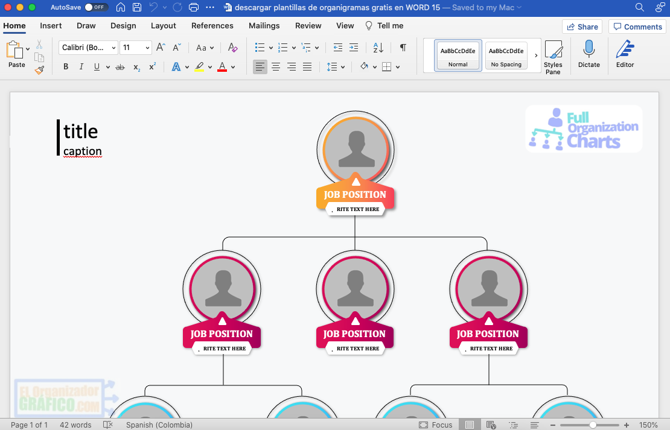Apply strikethrough formatting
Image resolution: width=670 pixels, height=430 pixels.
point(120,67)
